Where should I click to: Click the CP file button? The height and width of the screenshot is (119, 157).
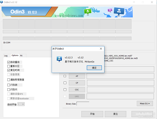tap(77, 83)
